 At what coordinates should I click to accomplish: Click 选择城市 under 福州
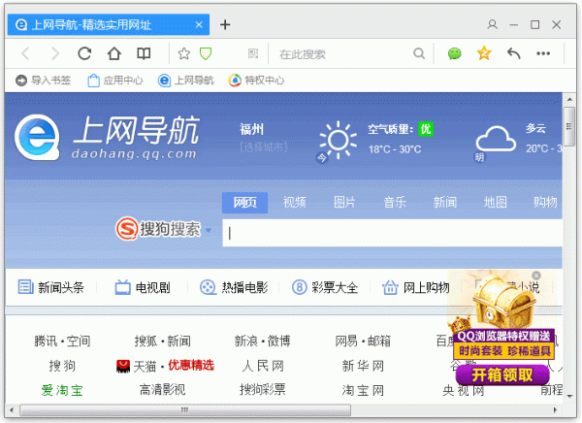pyautogui.click(x=264, y=147)
